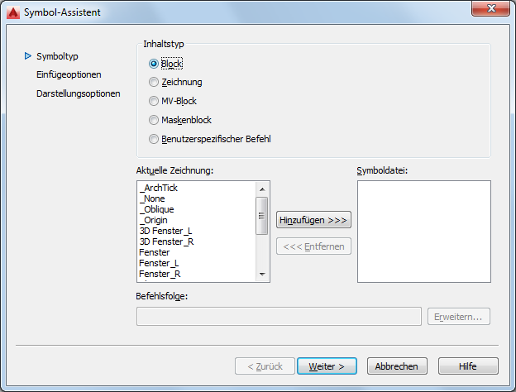Screen dimensions: 516x392
Task: Choose Fenster_R in current drawing list
Action: coord(160,274)
